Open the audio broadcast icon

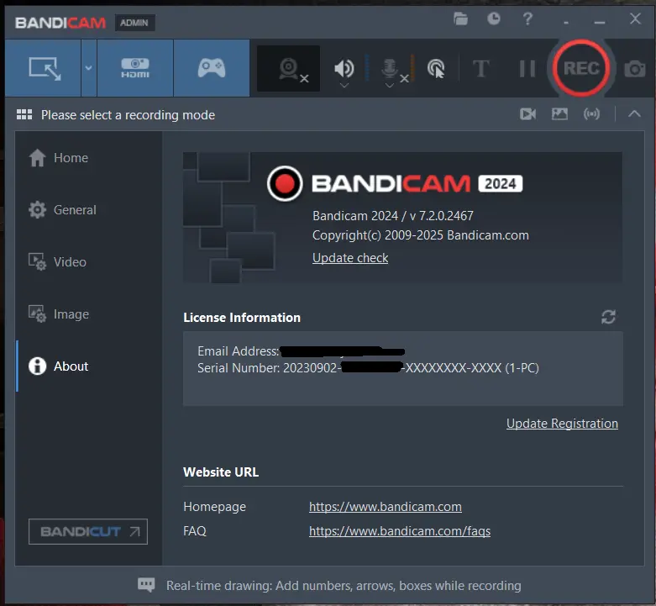(591, 113)
